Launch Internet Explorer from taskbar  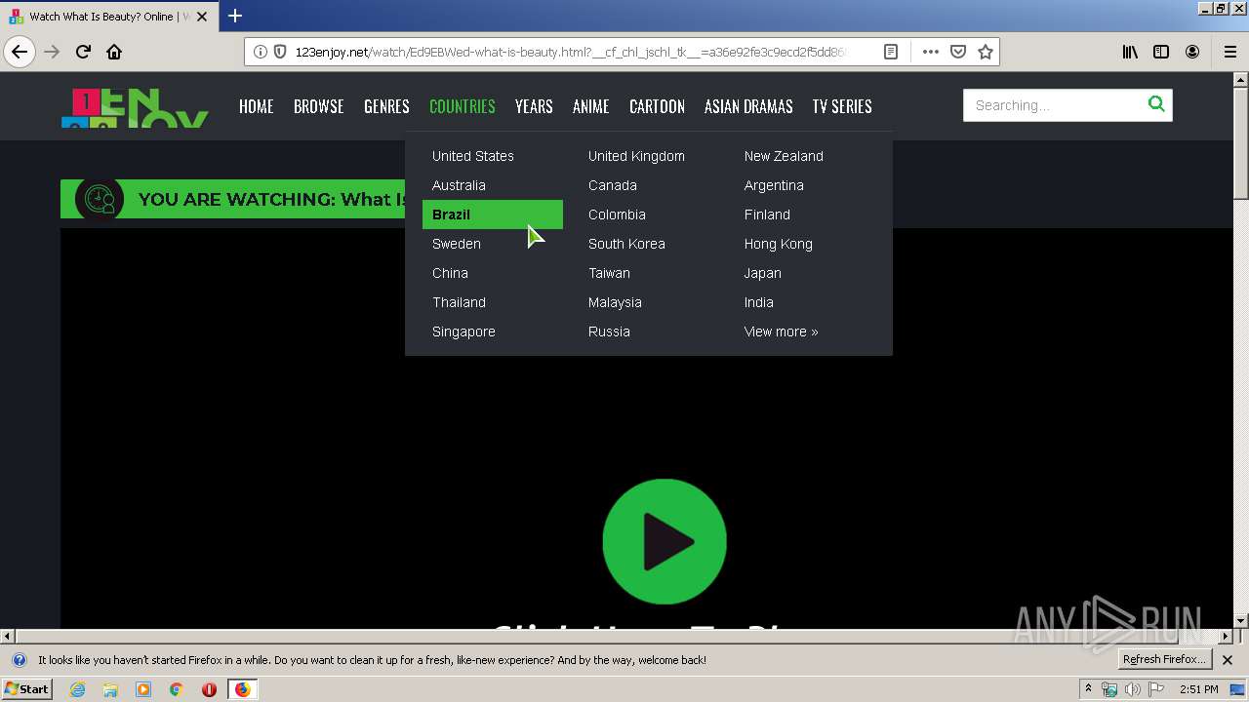77,689
